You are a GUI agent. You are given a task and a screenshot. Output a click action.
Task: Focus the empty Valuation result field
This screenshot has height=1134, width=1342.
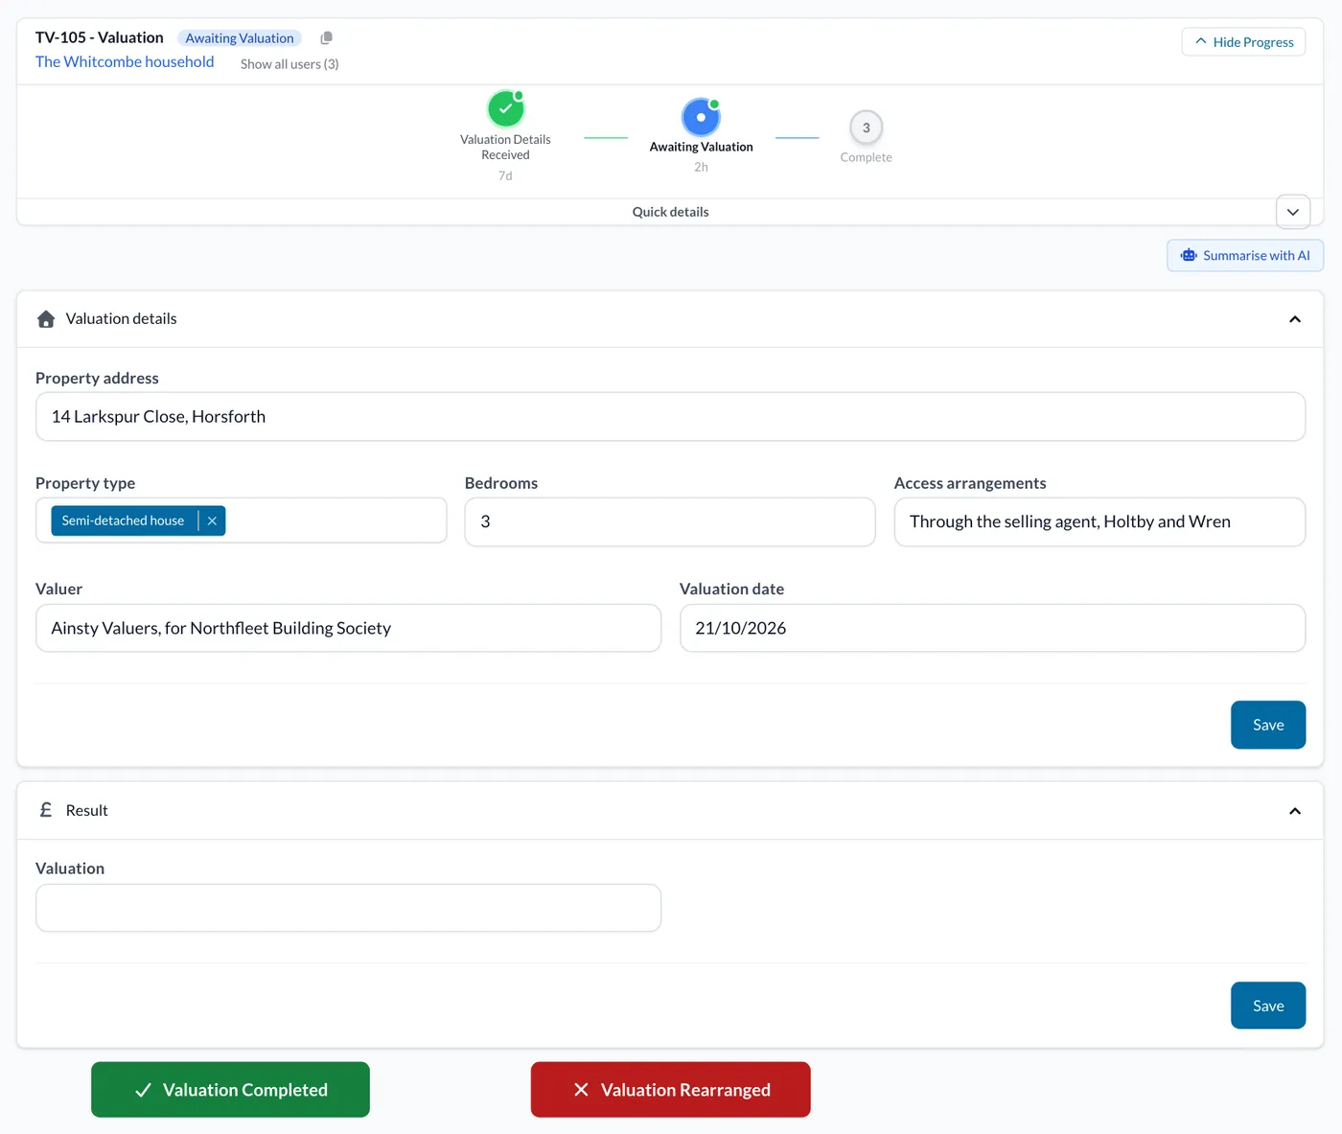pos(348,908)
